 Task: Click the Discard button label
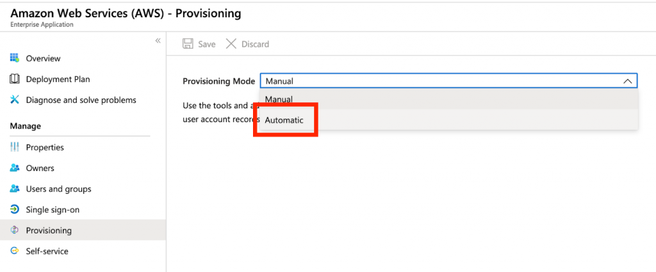click(x=255, y=44)
